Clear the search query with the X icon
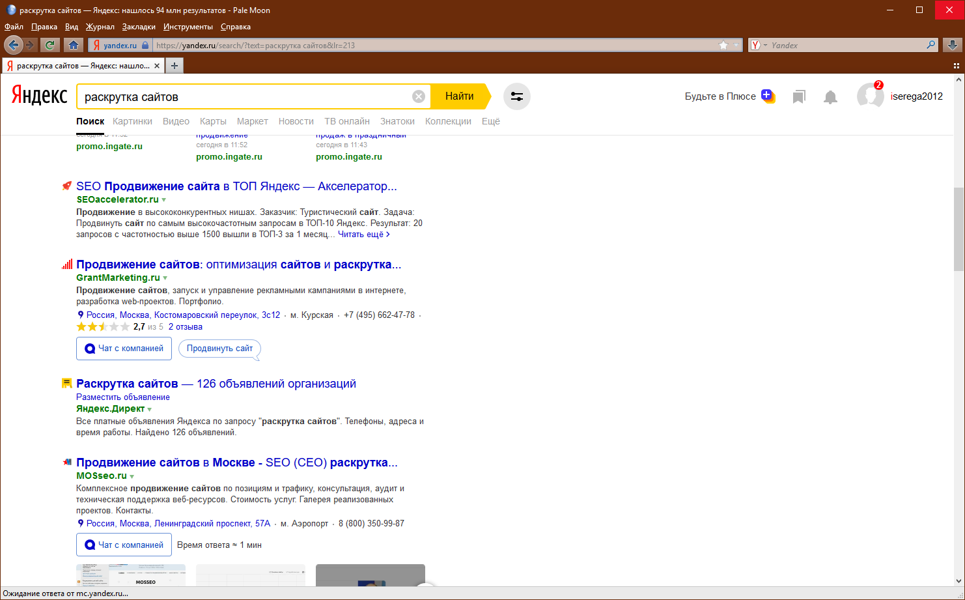The image size is (965, 600). [x=419, y=96]
